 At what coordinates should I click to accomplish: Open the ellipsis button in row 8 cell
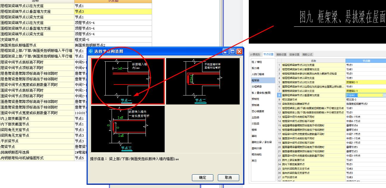coord(384,95)
